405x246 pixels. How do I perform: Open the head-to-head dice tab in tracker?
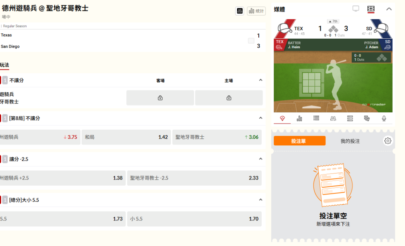(367, 118)
